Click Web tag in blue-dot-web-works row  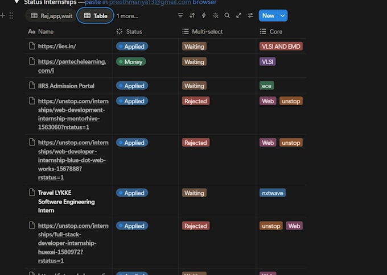pos(268,143)
